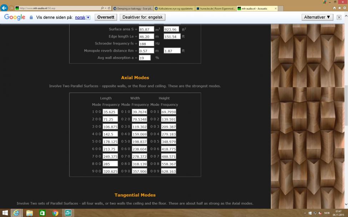This screenshot has width=348, height=217.
Task: Click the mode 0 1 0 frequency 39.7674
Action: click(139, 112)
